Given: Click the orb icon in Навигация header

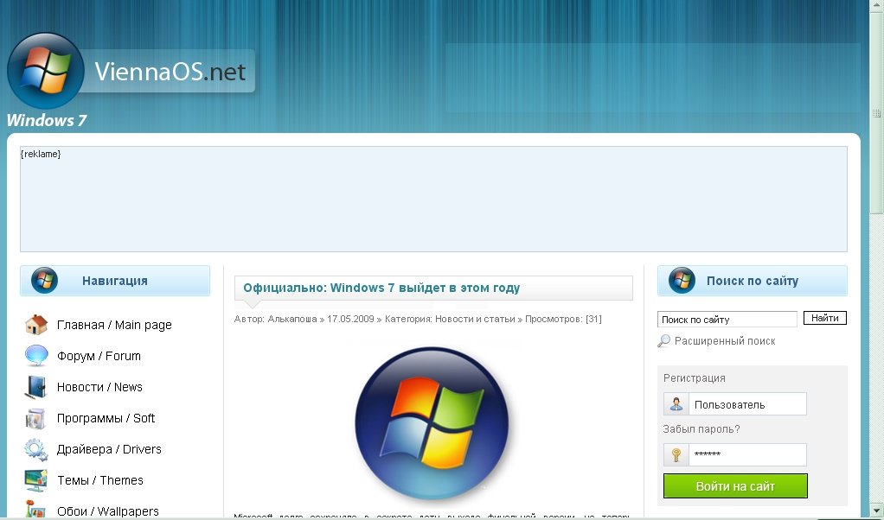Looking at the screenshot, I should click(x=44, y=280).
